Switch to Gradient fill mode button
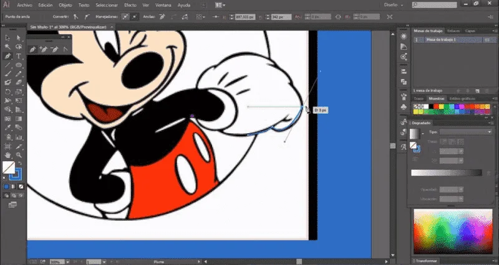The width and height of the screenshot is (499, 265). coord(13,187)
